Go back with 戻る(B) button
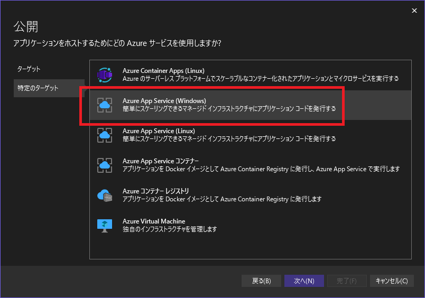Image resolution: width=425 pixels, height=298 pixels. point(261,281)
